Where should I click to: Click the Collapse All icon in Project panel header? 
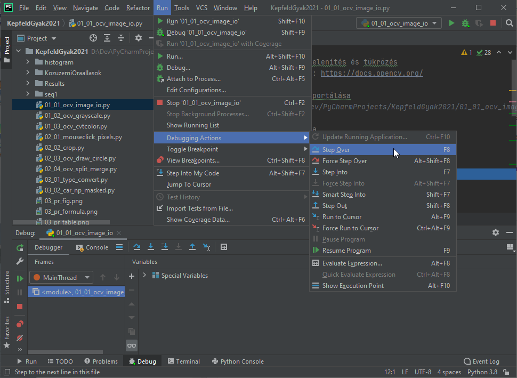tap(121, 38)
